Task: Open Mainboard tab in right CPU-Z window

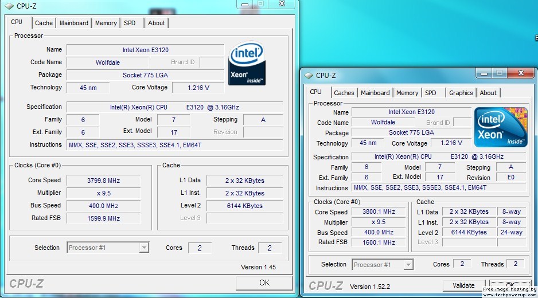Action: 375,93
